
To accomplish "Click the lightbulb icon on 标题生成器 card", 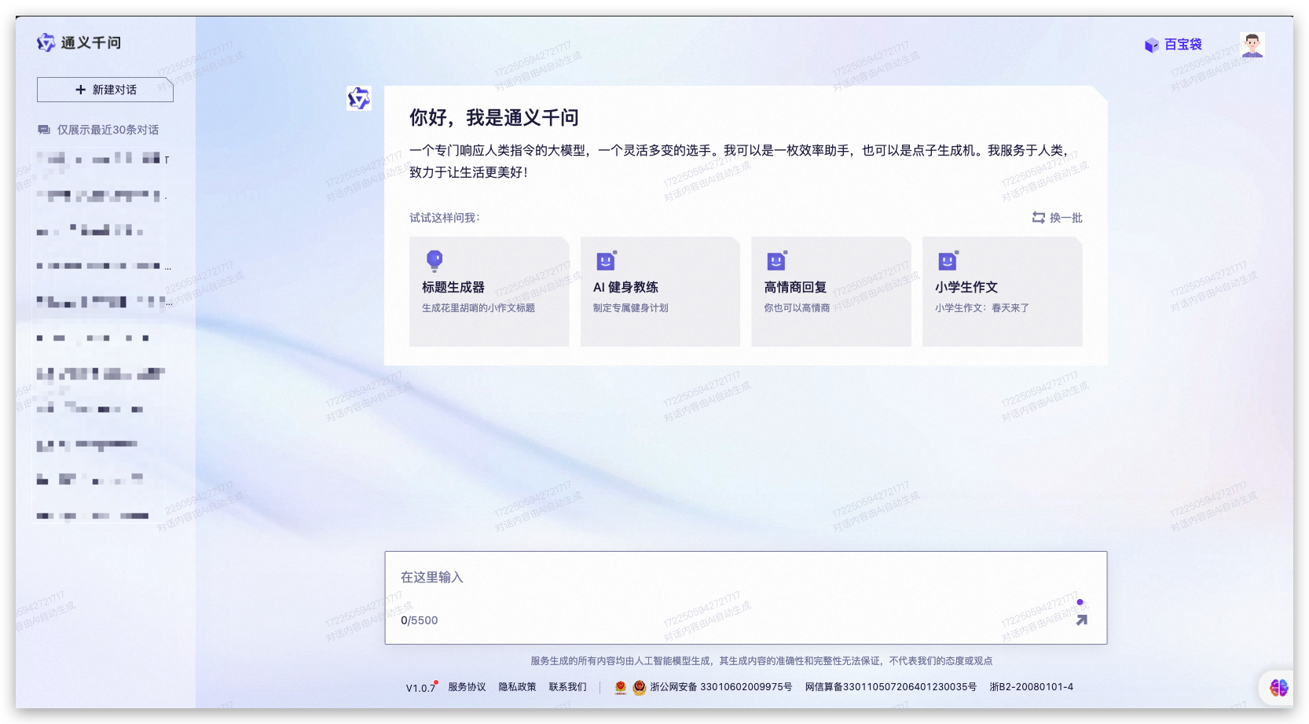I will [434, 260].
